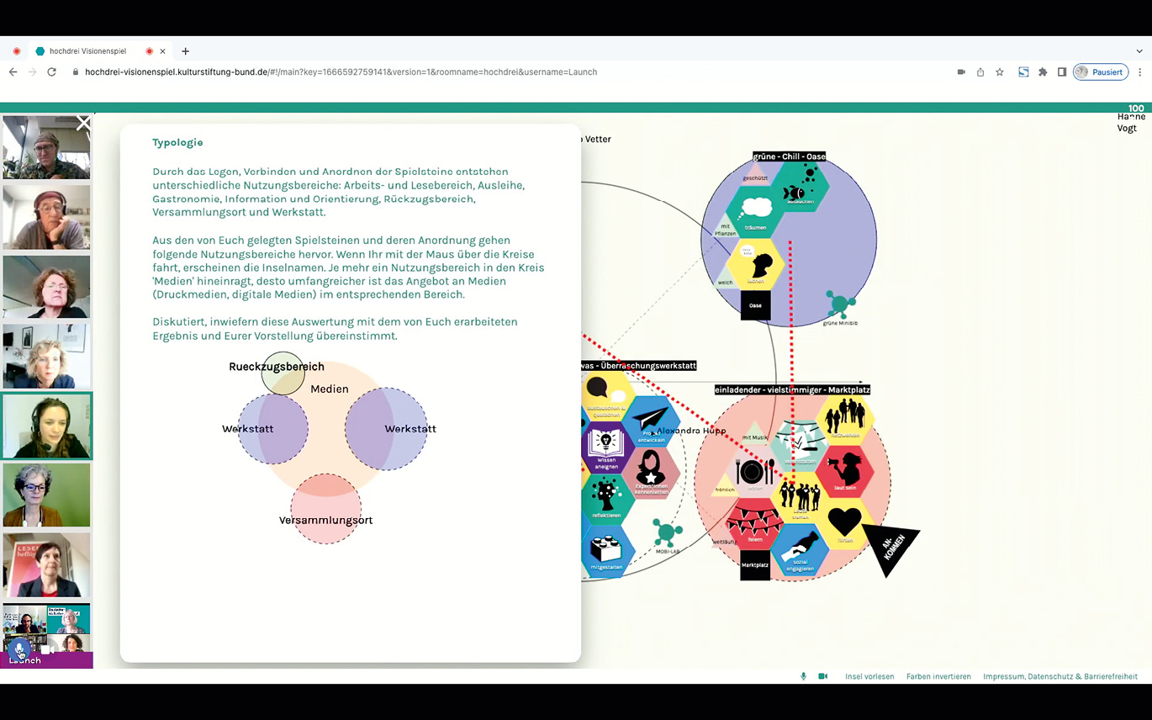The width and height of the screenshot is (1152, 720).
Task: Select the 'mitgestalten' building-brick hexagon
Action: 607,550
